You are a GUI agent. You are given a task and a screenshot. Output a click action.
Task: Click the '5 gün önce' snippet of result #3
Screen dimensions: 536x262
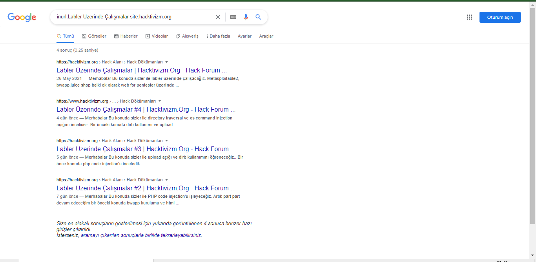click(67, 157)
